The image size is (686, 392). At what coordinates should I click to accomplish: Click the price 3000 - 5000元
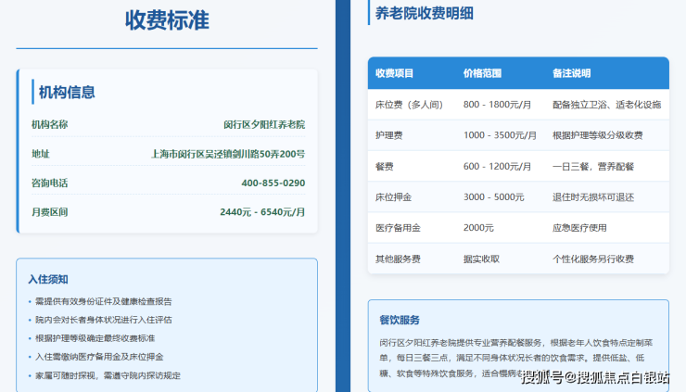(x=493, y=197)
